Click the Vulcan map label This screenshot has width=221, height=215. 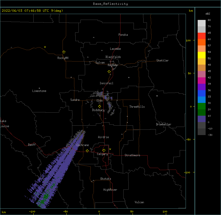139,202
